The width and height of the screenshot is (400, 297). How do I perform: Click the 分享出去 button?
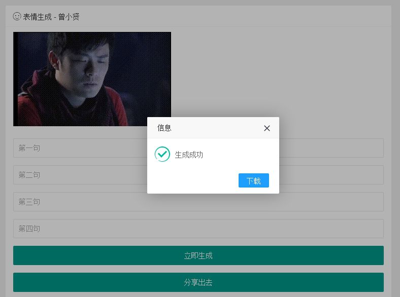pos(198,282)
